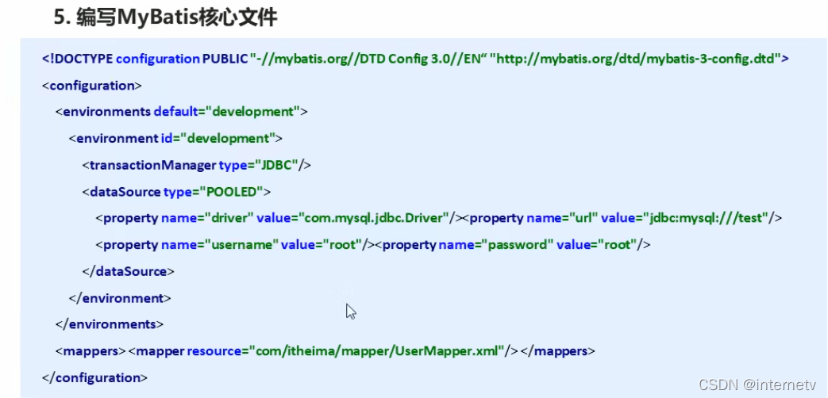
Task: Click the "<dataSource type="POOLED">" line
Action: coord(176,192)
